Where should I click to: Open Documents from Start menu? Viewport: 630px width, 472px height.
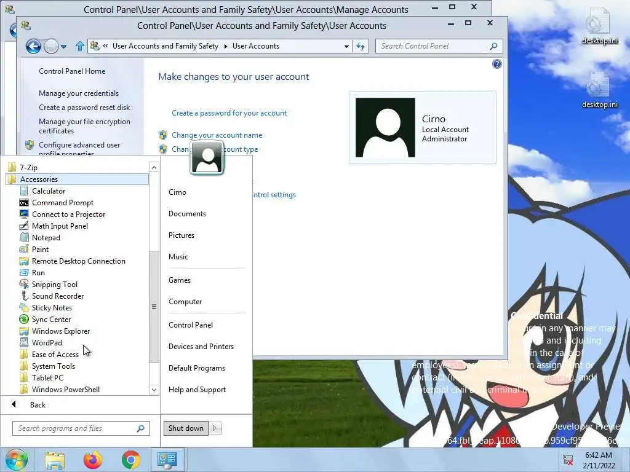pyautogui.click(x=187, y=214)
